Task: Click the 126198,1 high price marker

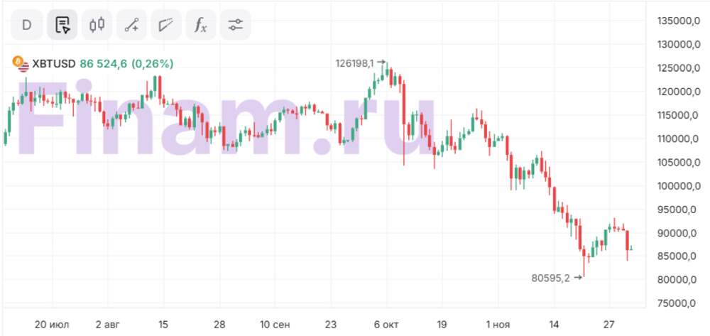Action: pyautogui.click(x=355, y=63)
